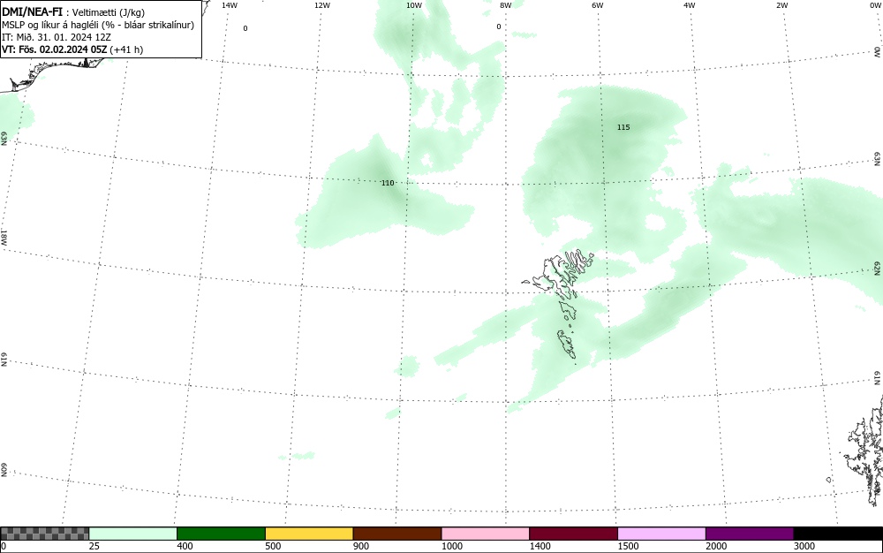Pick the dark green 400–500 legend swatch

pyautogui.click(x=221, y=534)
